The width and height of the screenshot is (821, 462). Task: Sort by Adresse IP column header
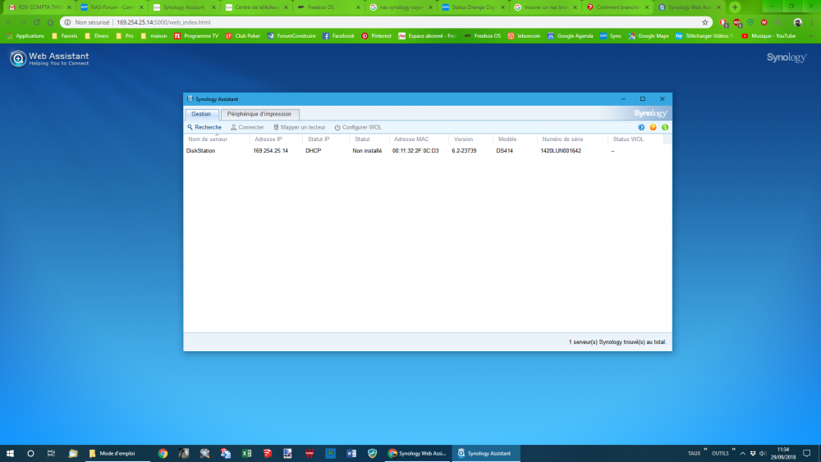tap(268, 140)
